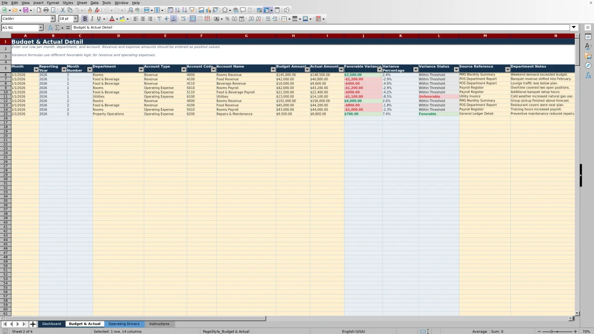Viewport: 594px width, 334px height.
Task: Click the Align Left icon
Action: (x=136, y=19)
